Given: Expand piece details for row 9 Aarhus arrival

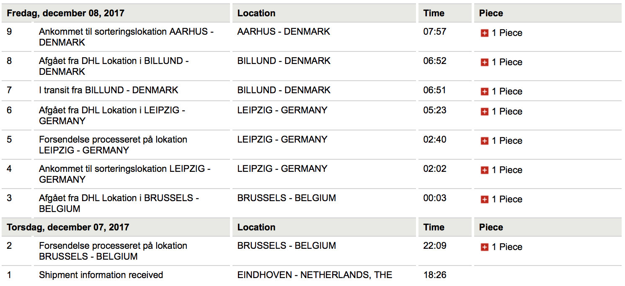Looking at the screenshot, I should coord(484,33).
